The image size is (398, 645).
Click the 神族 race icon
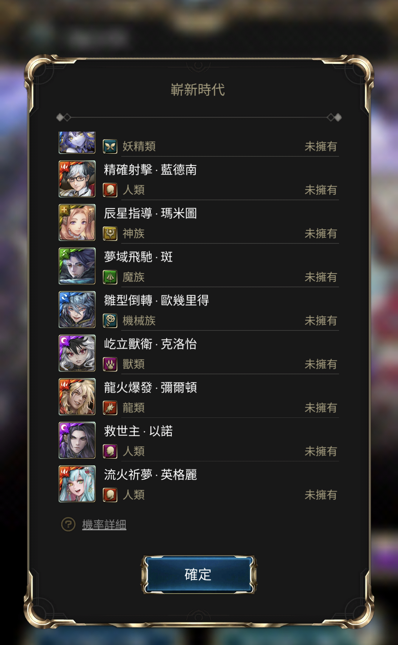110,233
